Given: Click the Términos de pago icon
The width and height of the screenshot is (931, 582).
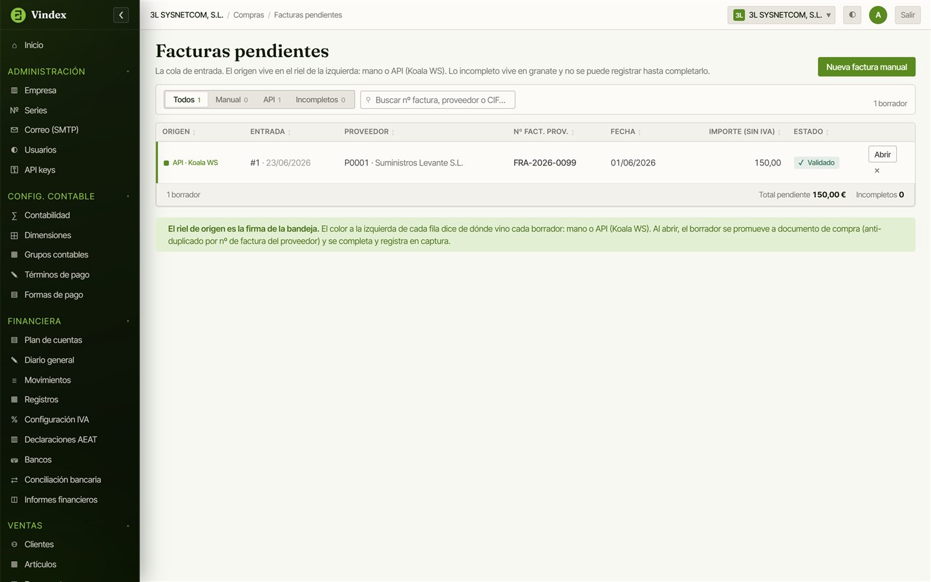Looking at the screenshot, I should [14, 275].
